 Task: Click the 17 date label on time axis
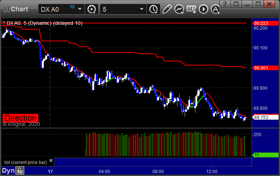tap(50, 172)
